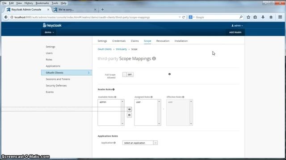Click Effective Roles list scroll down arrow

191,124
